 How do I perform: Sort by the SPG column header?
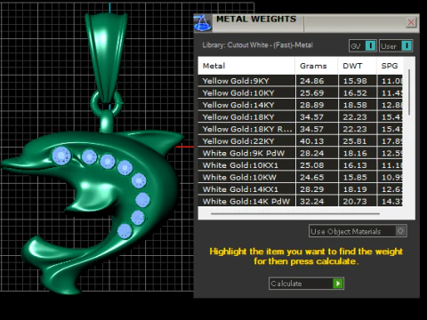[390, 66]
